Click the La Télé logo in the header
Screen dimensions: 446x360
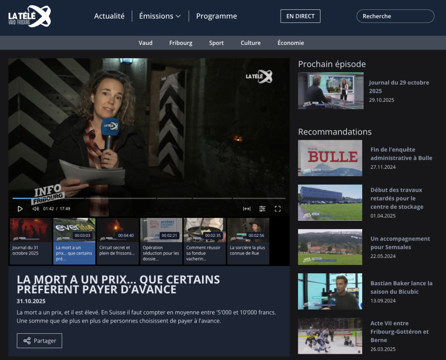click(x=29, y=16)
